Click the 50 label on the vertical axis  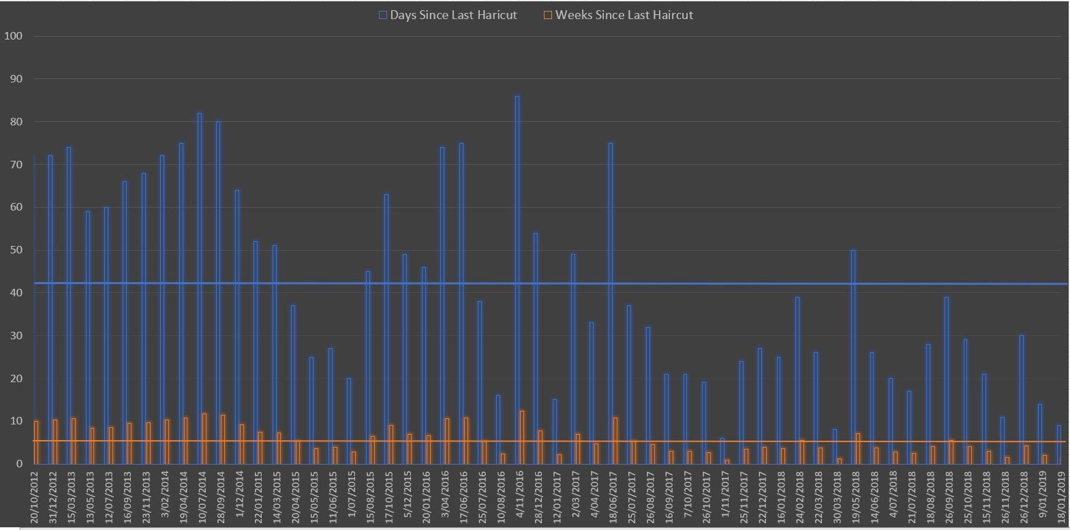click(x=16, y=250)
